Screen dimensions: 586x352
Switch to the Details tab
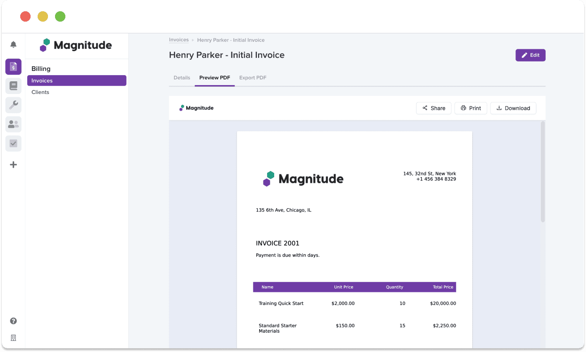click(182, 78)
